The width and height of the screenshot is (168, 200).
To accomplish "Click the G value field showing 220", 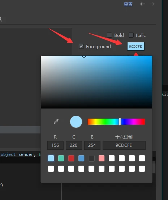I will tap(74, 145).
